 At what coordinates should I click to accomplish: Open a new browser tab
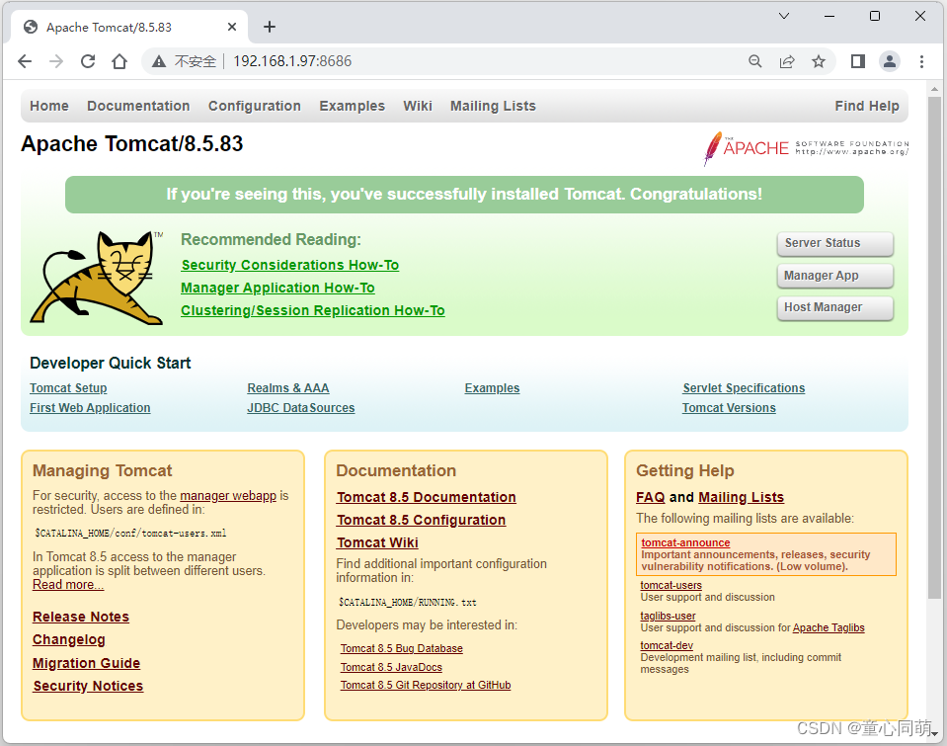270,27
